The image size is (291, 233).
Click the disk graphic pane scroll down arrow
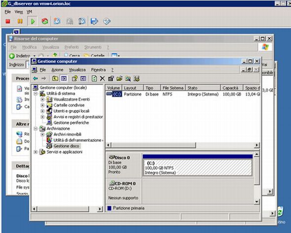(x=257, y=201)
